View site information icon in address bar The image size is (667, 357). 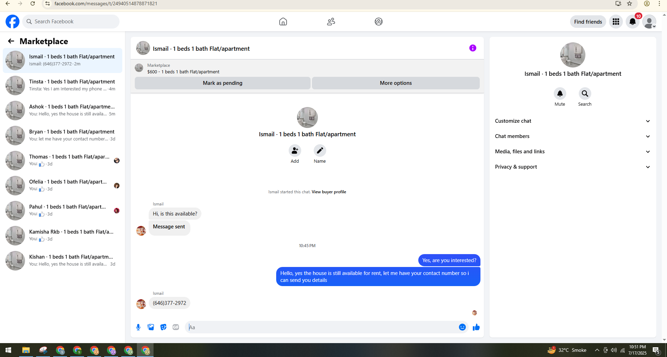tap(48, 3)
